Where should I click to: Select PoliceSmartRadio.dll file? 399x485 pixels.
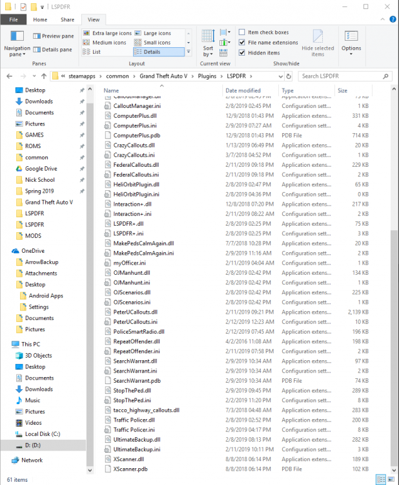[139, 332]
